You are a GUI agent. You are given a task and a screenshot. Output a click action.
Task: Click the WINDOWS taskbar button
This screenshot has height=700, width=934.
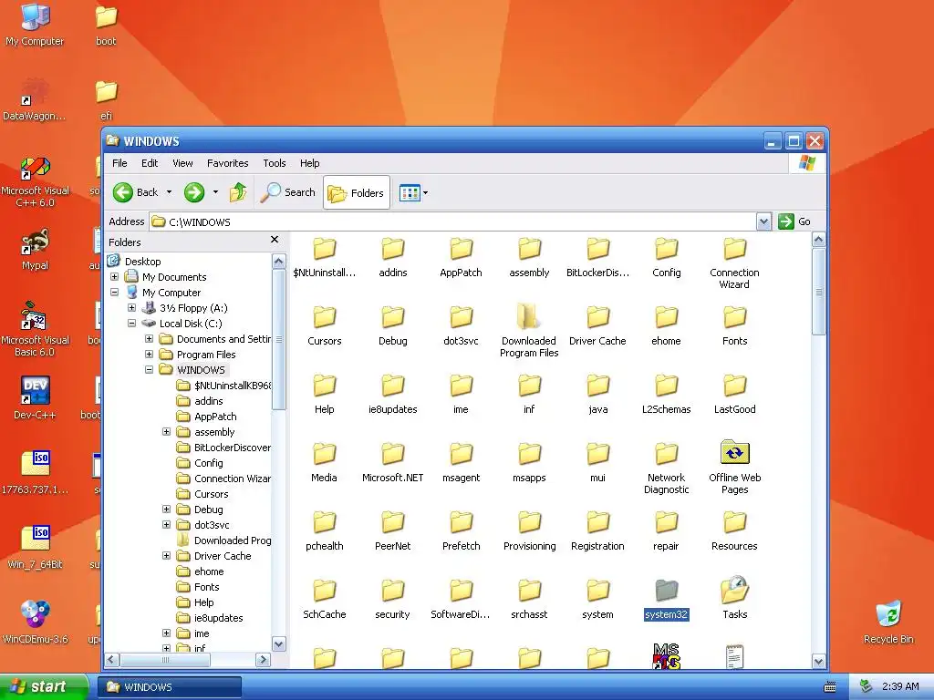click(169, 687)
